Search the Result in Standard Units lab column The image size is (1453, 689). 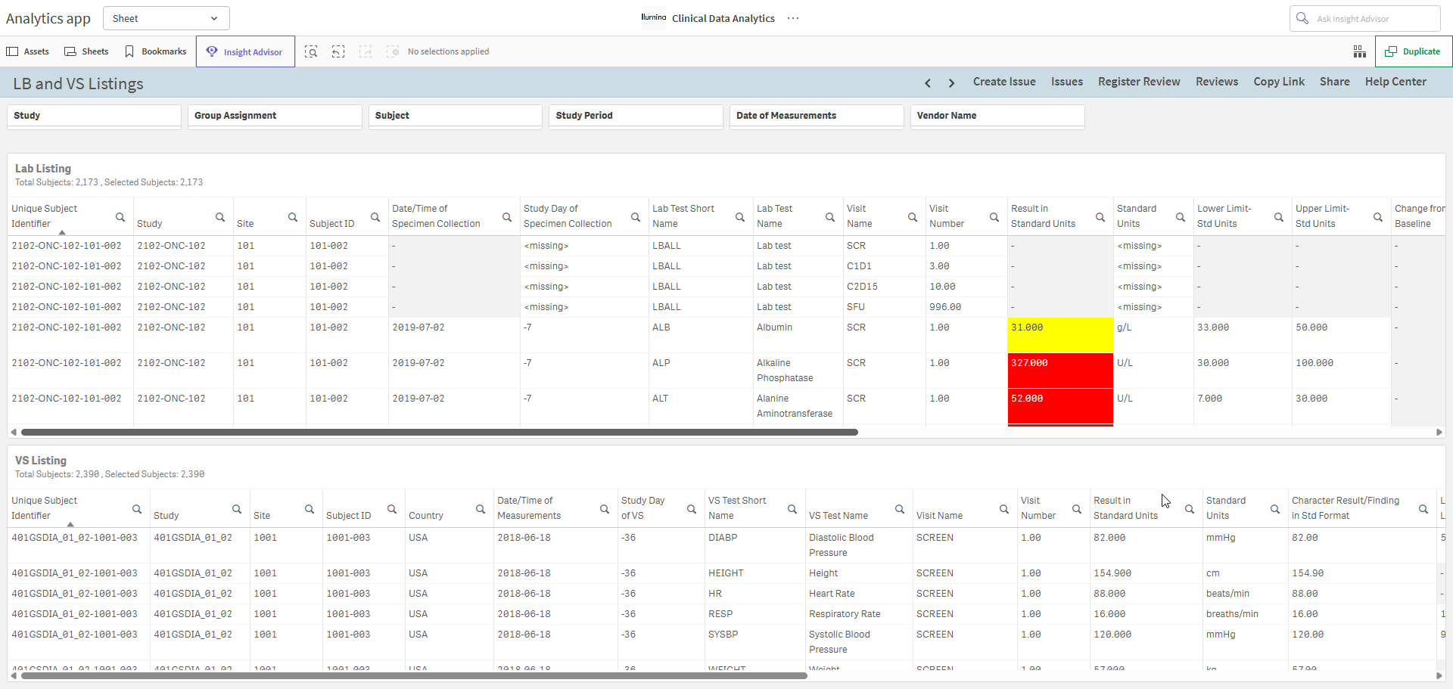click(x=1100, y=217)
